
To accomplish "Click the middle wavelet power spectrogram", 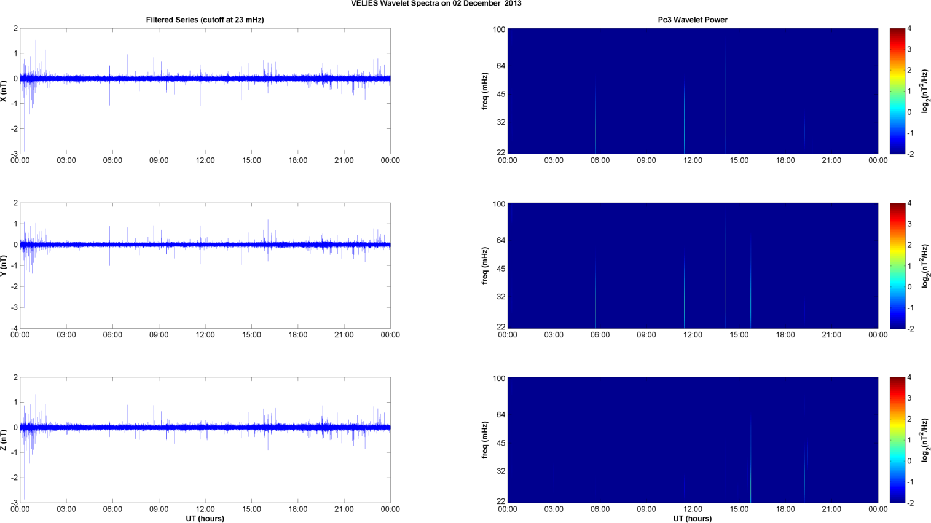I will tap(693, 265).
